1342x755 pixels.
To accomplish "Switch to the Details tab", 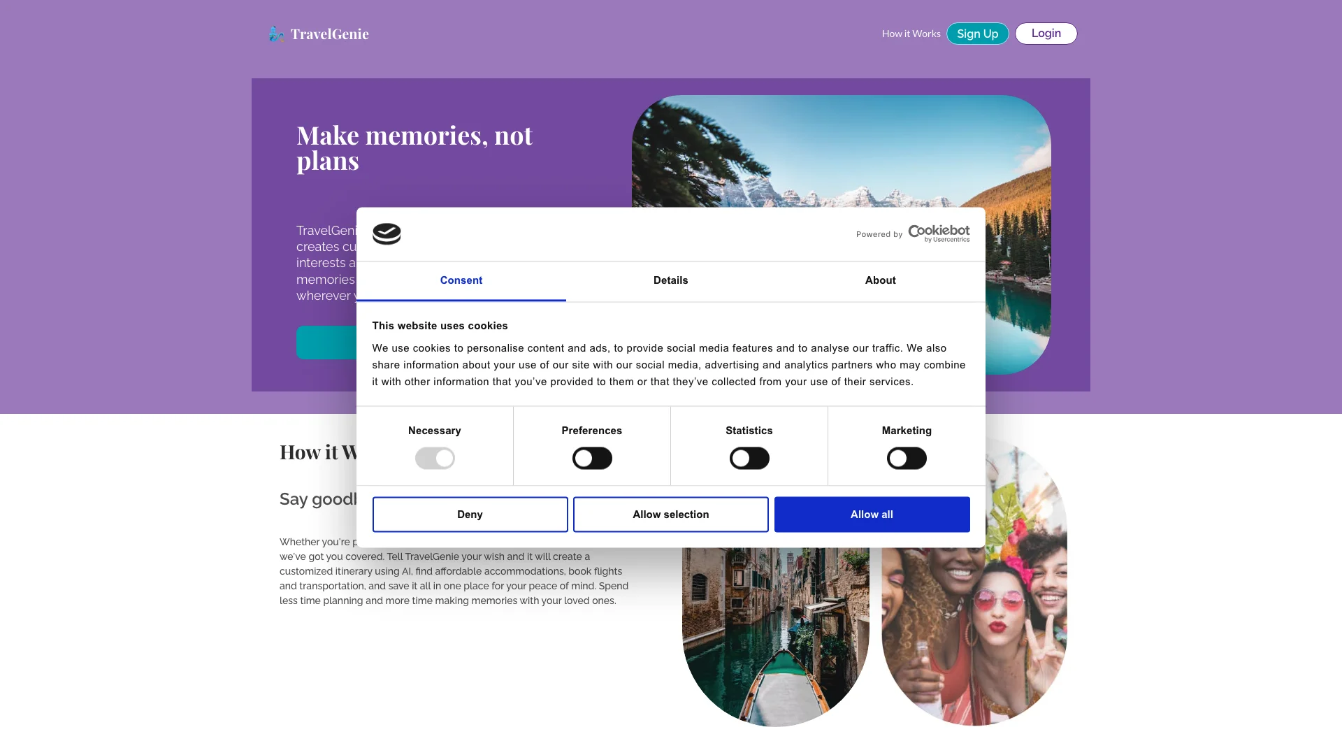I will coord(671,280).
